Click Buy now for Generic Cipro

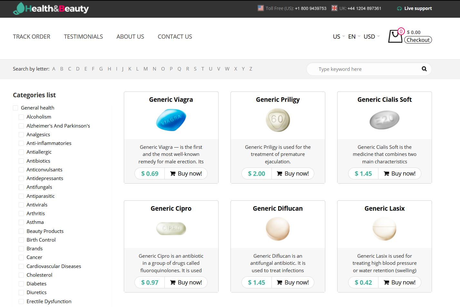pyautogui.click(x=186, y=283)
